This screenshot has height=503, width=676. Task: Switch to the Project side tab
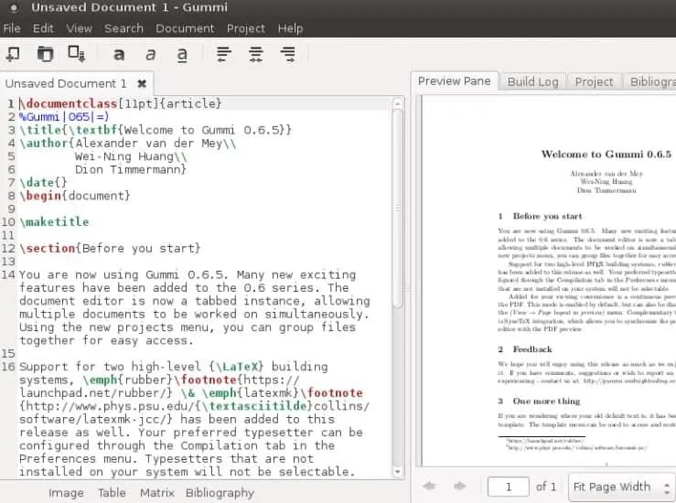pyautogui.click(x=594, y=81)
